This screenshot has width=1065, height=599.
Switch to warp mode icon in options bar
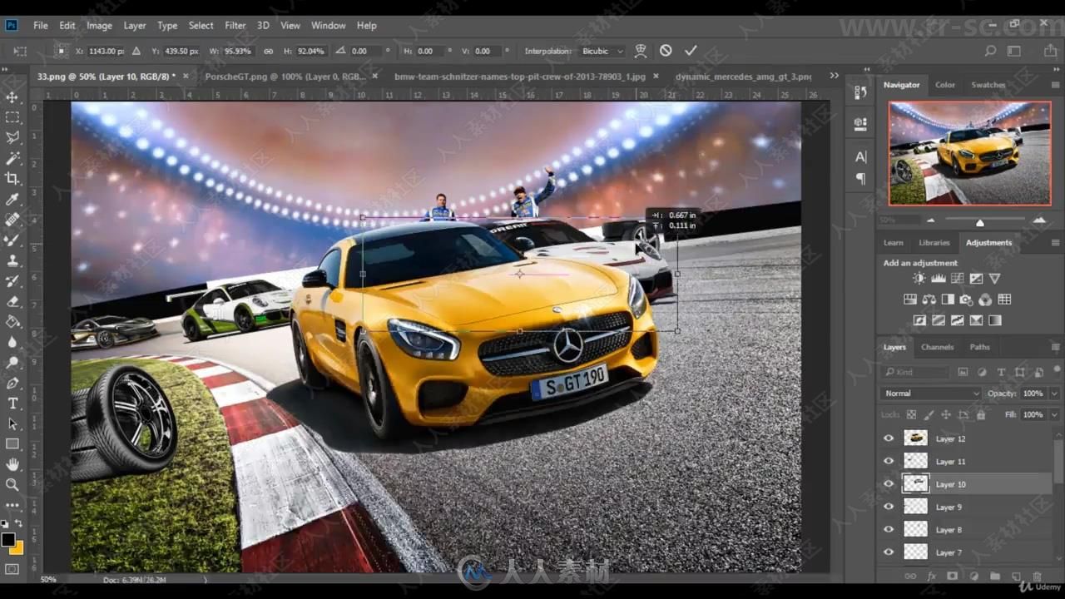[641, 51]
